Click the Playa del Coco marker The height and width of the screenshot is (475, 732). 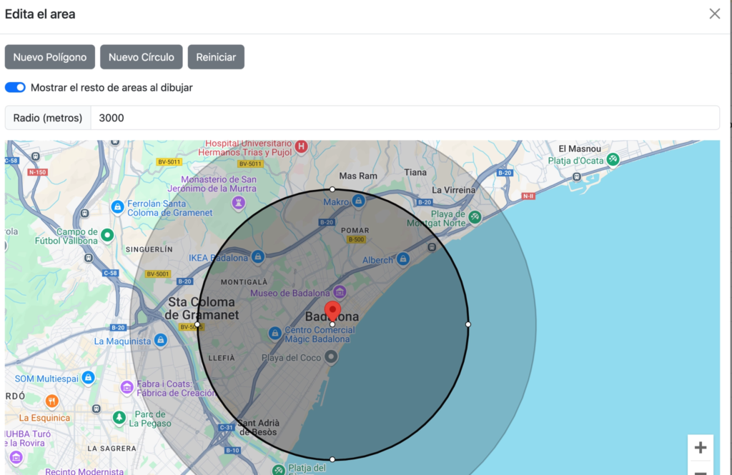[331, 357]
